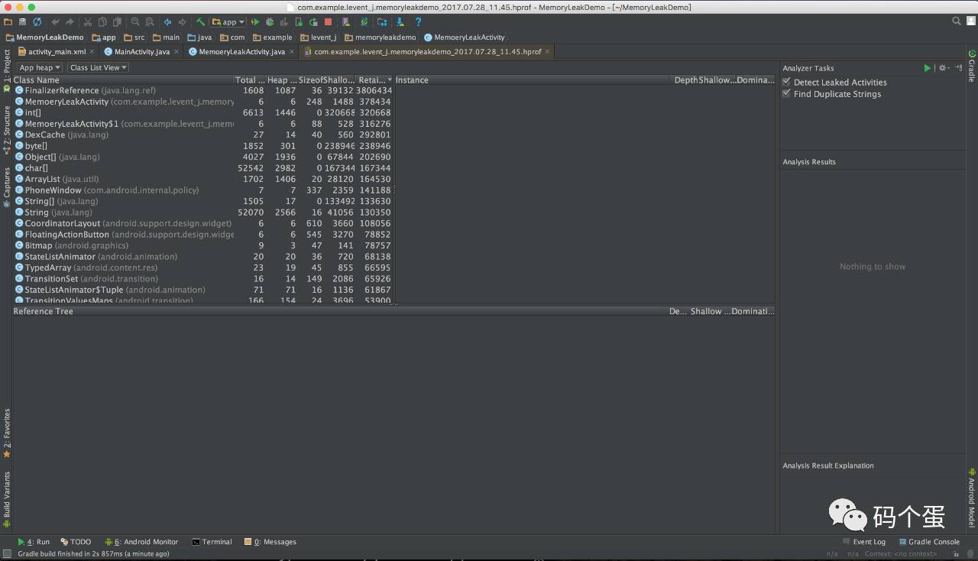978x561 pixels.
Task: Open the Build Variants side panel
Action: (6, 499)
